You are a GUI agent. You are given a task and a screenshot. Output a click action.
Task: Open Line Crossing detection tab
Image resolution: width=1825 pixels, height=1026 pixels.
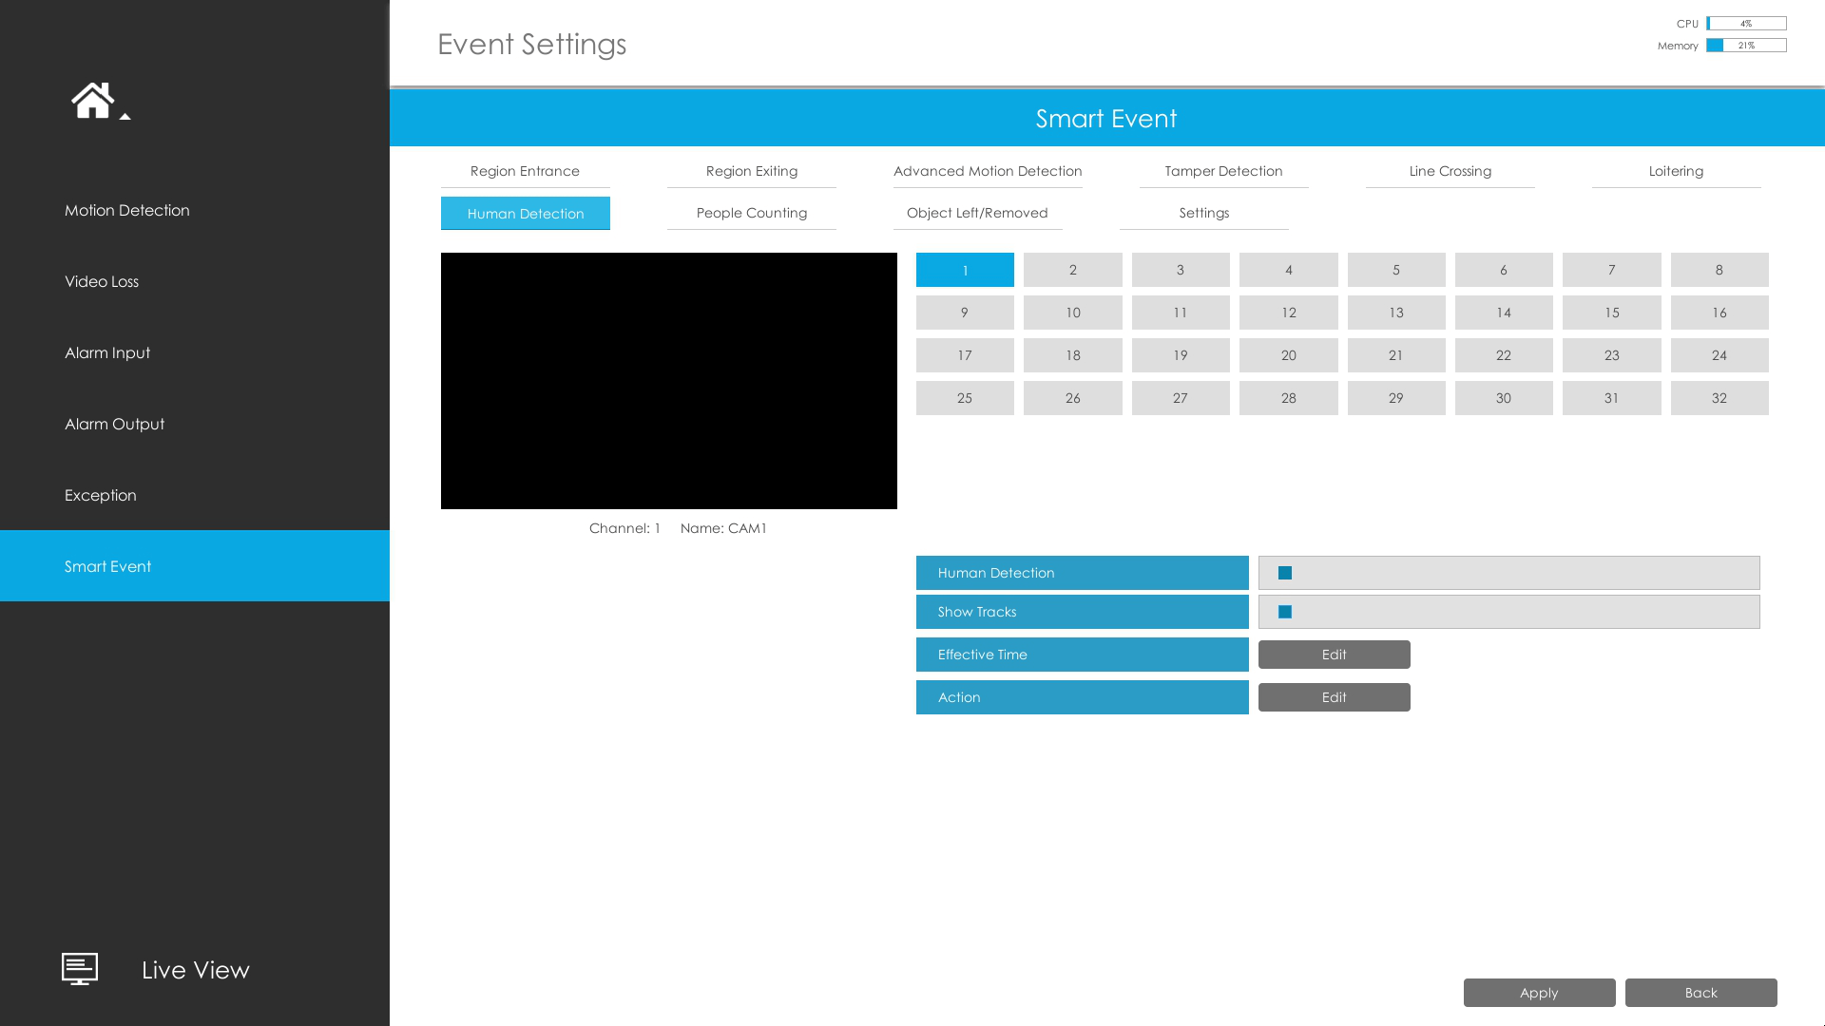(x=1449, y=170)
